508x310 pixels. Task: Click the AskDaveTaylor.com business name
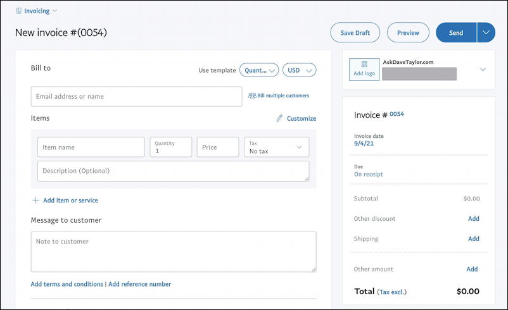[x=408, y=62]
